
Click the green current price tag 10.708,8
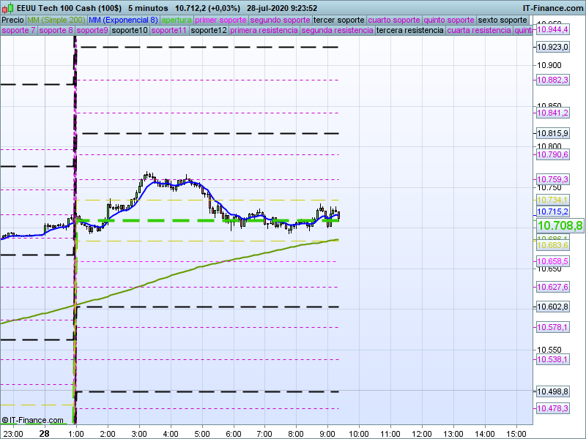point(560,226)
